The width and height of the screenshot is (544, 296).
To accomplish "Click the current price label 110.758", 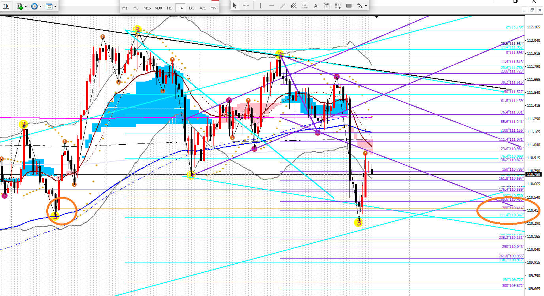I will (x=533, y=174).
